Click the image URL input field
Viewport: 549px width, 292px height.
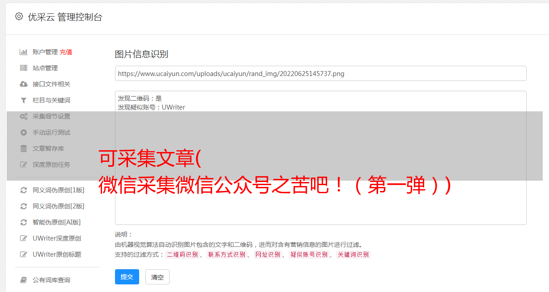320,73
